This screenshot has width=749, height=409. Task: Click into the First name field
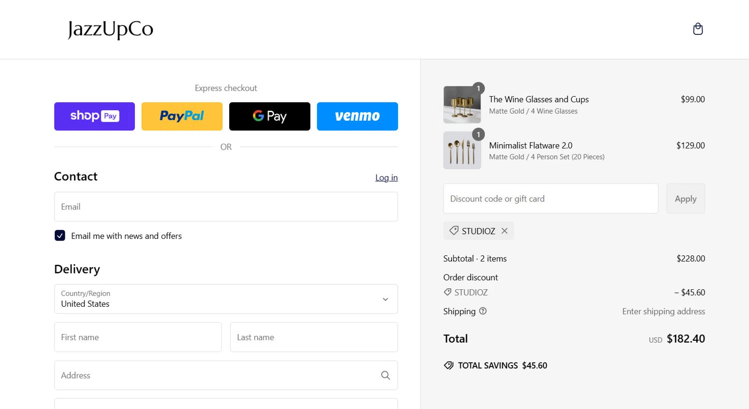click(x=138, y=337)
